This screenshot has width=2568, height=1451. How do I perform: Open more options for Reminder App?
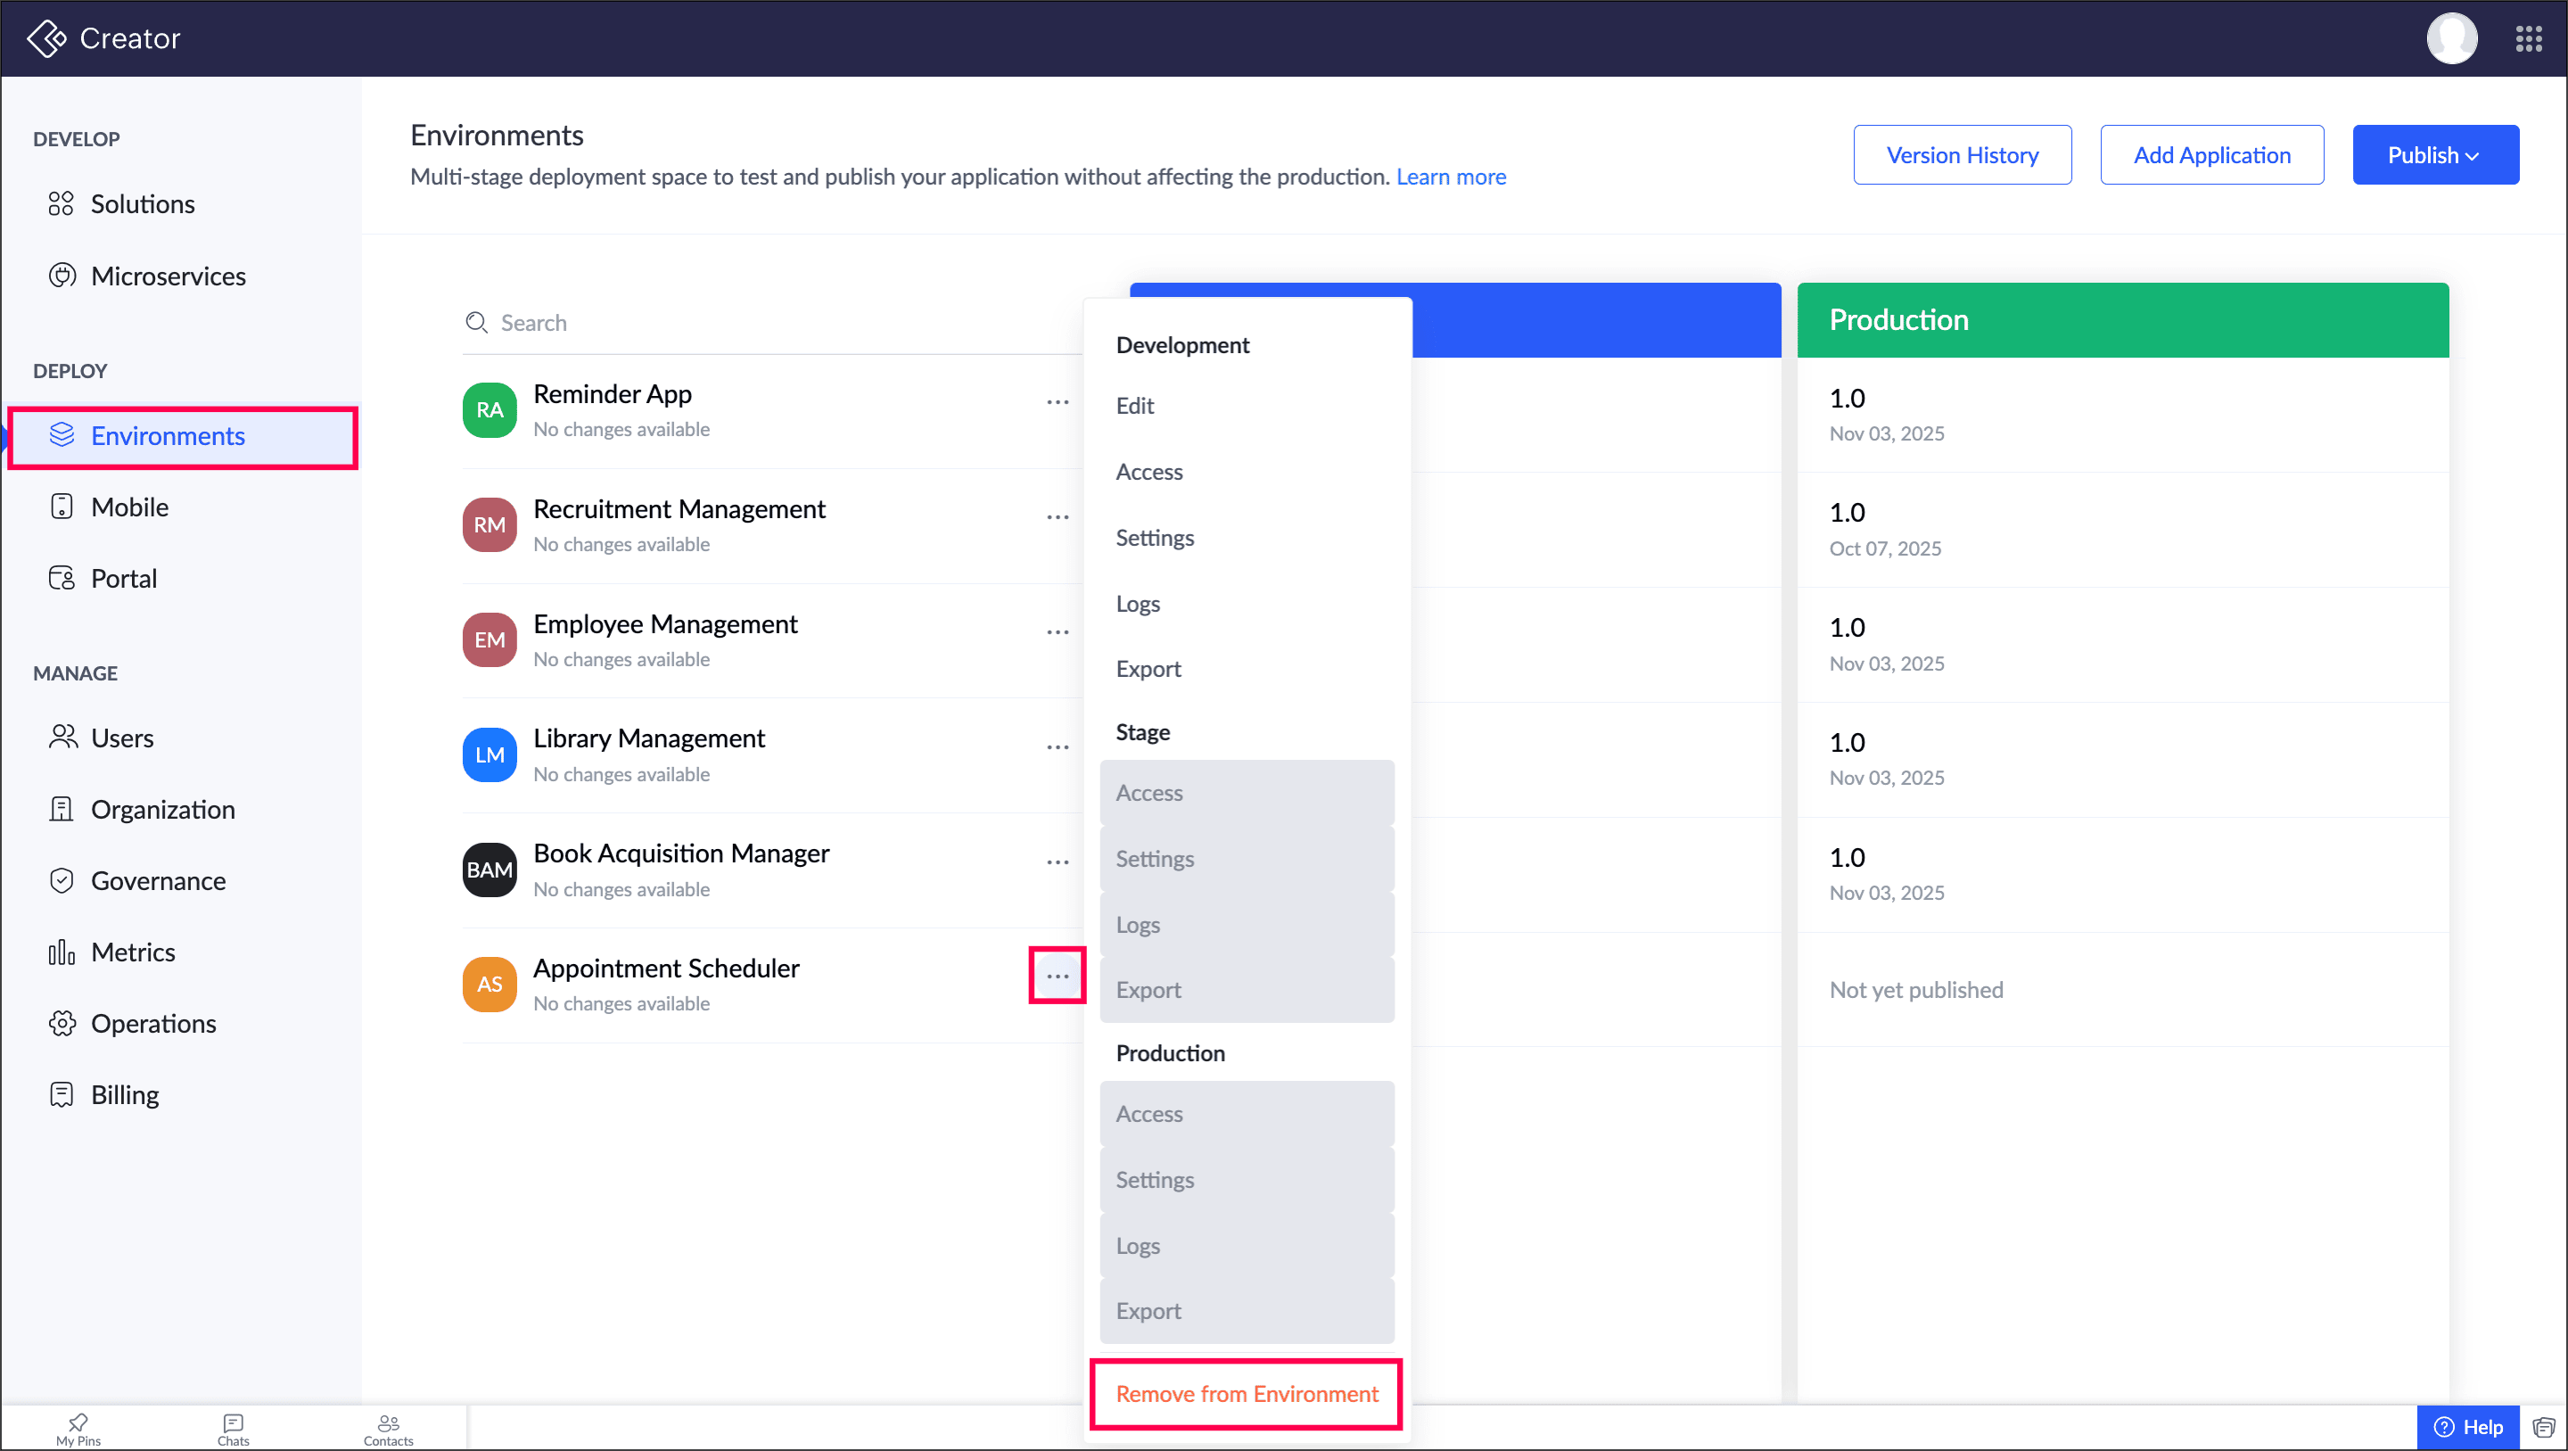[x=1057, y=402]
